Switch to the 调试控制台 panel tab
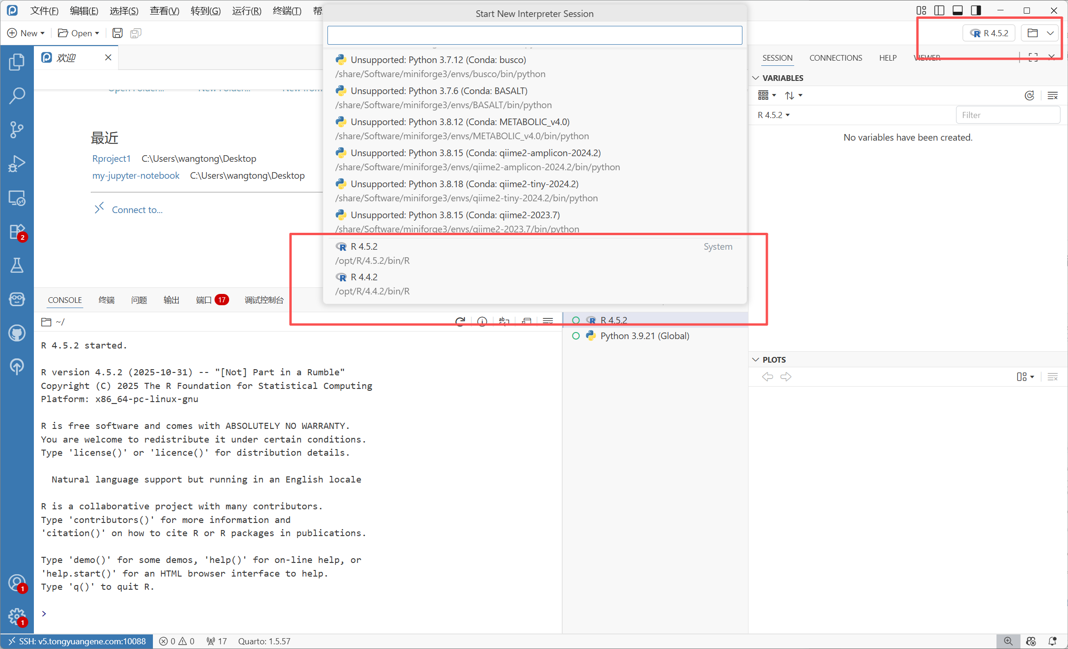This screenshot has height=649, width=1068. [x=264, y=300]
